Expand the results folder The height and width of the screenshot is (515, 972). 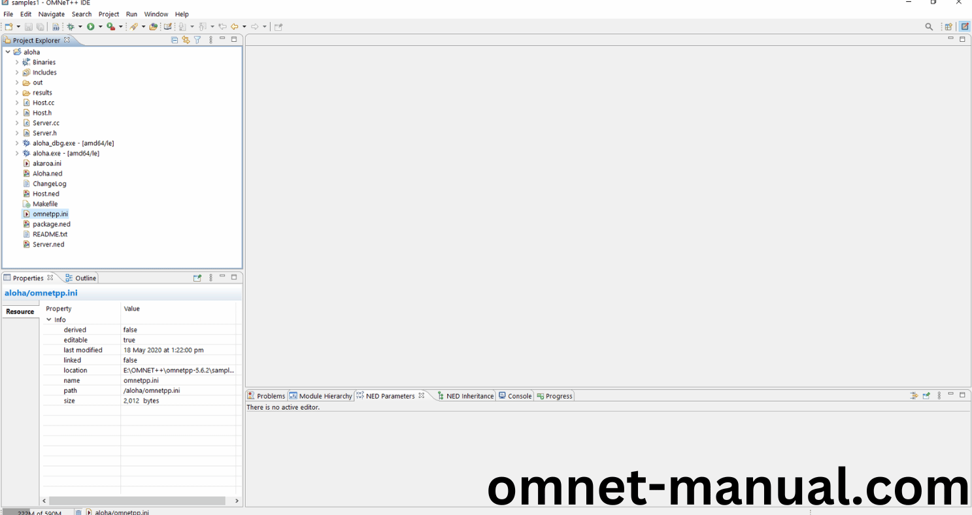pyautogui.click(x=17, y=93)
